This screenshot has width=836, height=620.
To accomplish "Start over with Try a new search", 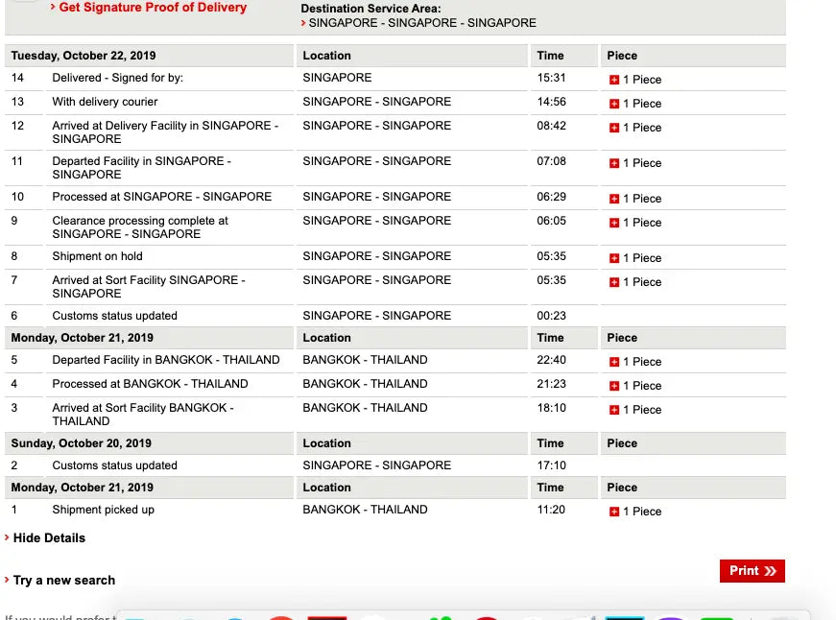I will pyautogui.click(x=64, y=580).
